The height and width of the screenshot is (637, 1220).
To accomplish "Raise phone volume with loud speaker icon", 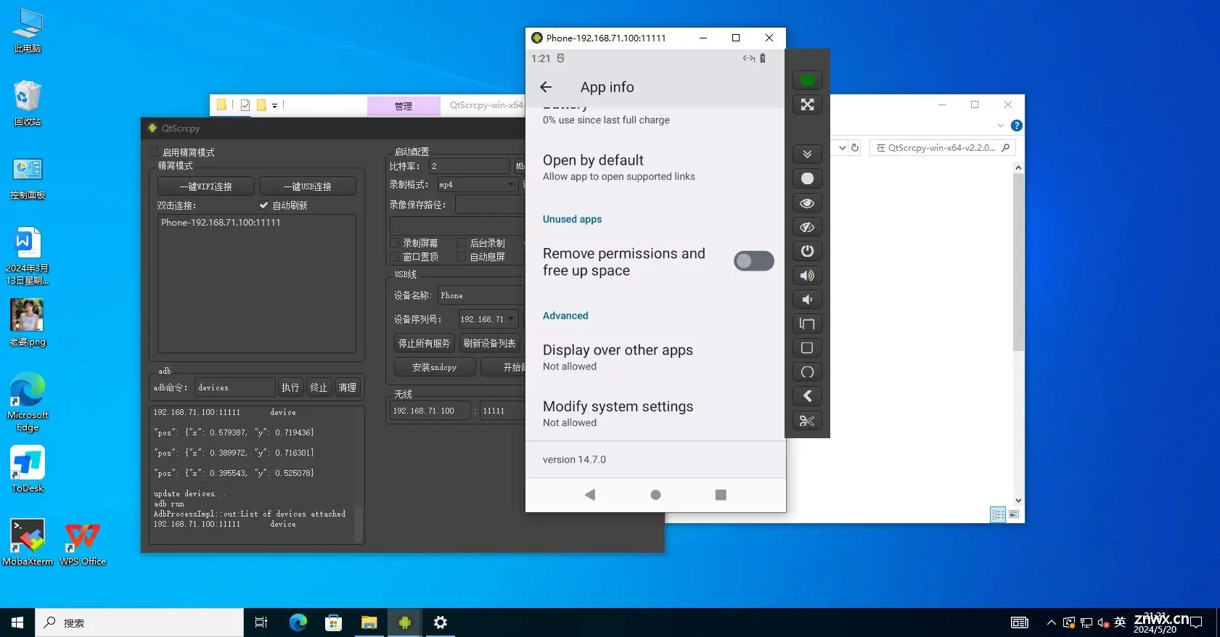I will 807,275.
